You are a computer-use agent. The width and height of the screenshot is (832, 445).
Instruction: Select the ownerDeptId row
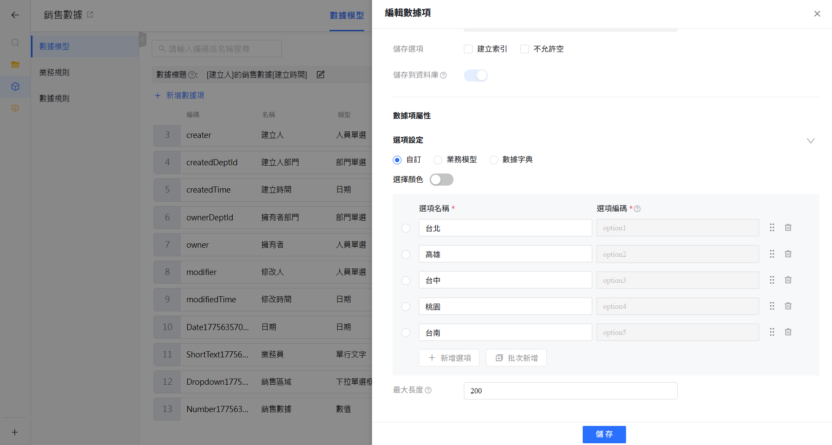[263, 217]
